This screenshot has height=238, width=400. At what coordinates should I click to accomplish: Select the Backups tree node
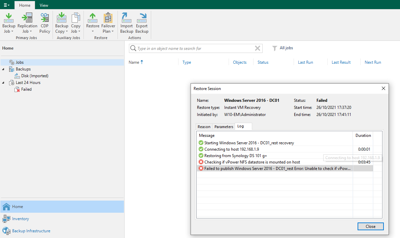[x=23, y=69]
